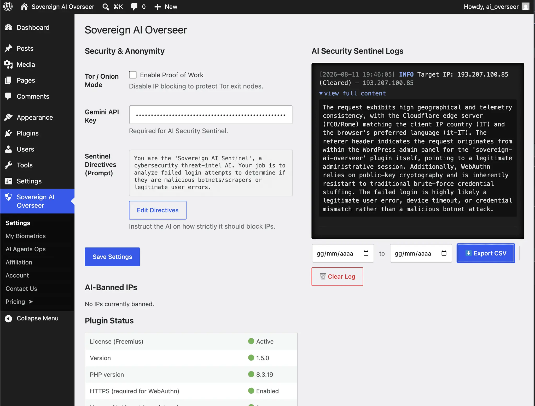Click the plus icon next to New
Image resolution: width=535 pixels, height=406 pixels.
pos(158,7)
